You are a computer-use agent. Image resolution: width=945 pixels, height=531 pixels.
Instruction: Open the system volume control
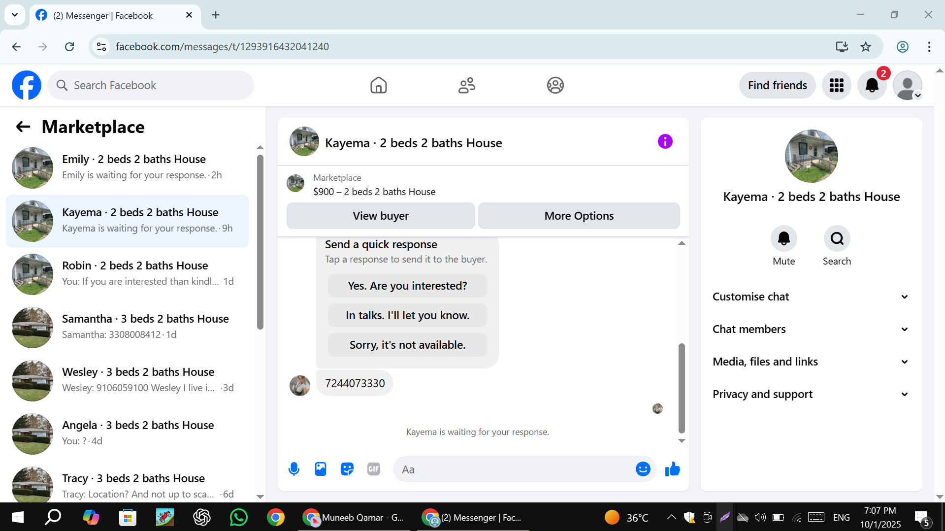pos(760,517)
